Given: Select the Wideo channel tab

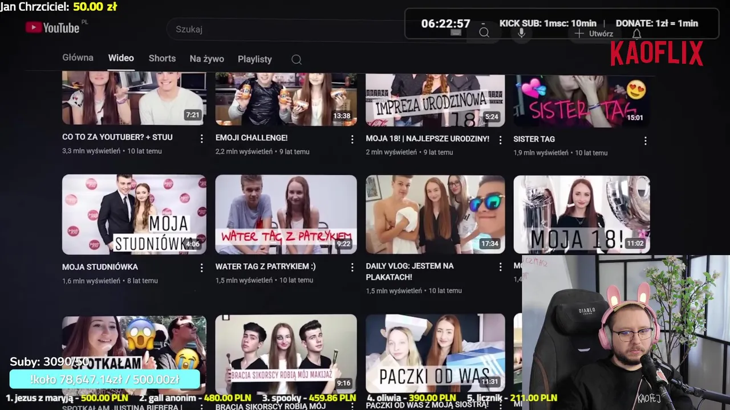Looking at the screenshot, I should 121,58.
